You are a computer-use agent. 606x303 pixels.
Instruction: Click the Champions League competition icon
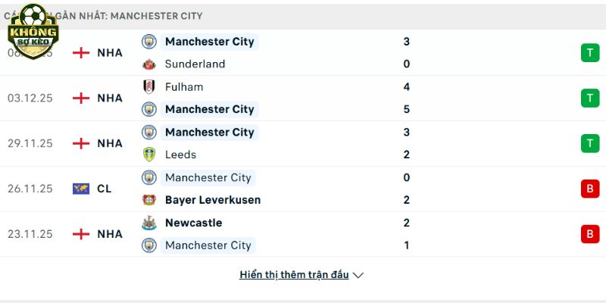[x=81, y=189]
